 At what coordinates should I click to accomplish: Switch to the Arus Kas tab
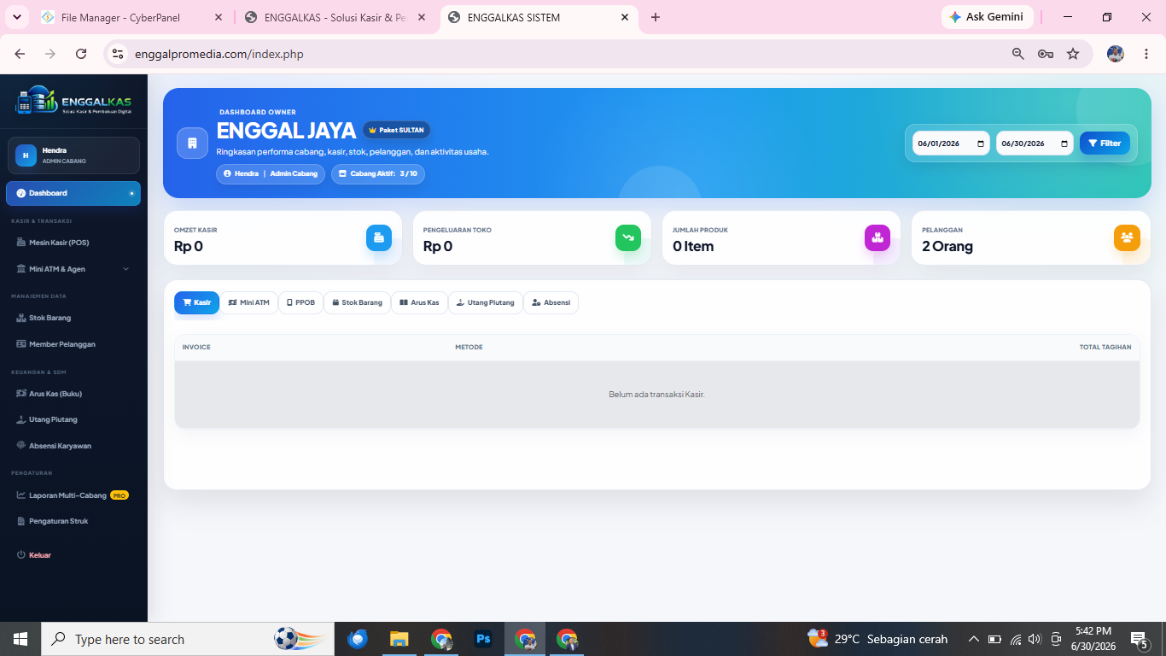(419, 302)
